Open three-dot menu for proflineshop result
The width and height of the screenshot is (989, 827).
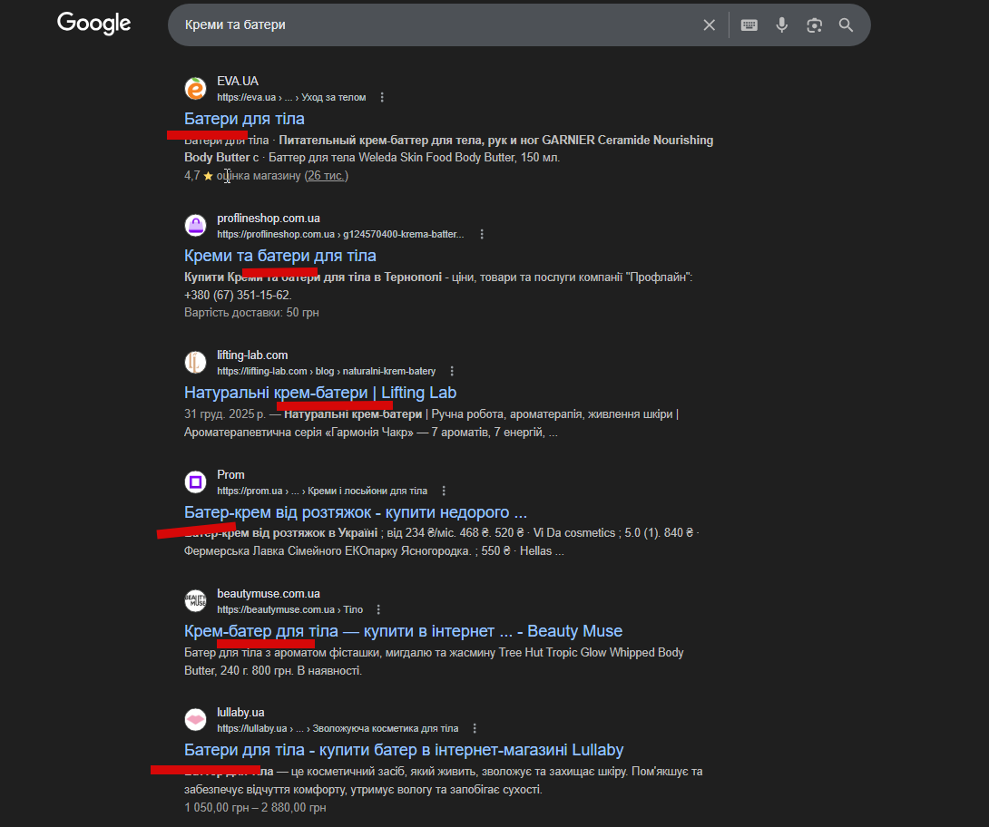(482, 234)
